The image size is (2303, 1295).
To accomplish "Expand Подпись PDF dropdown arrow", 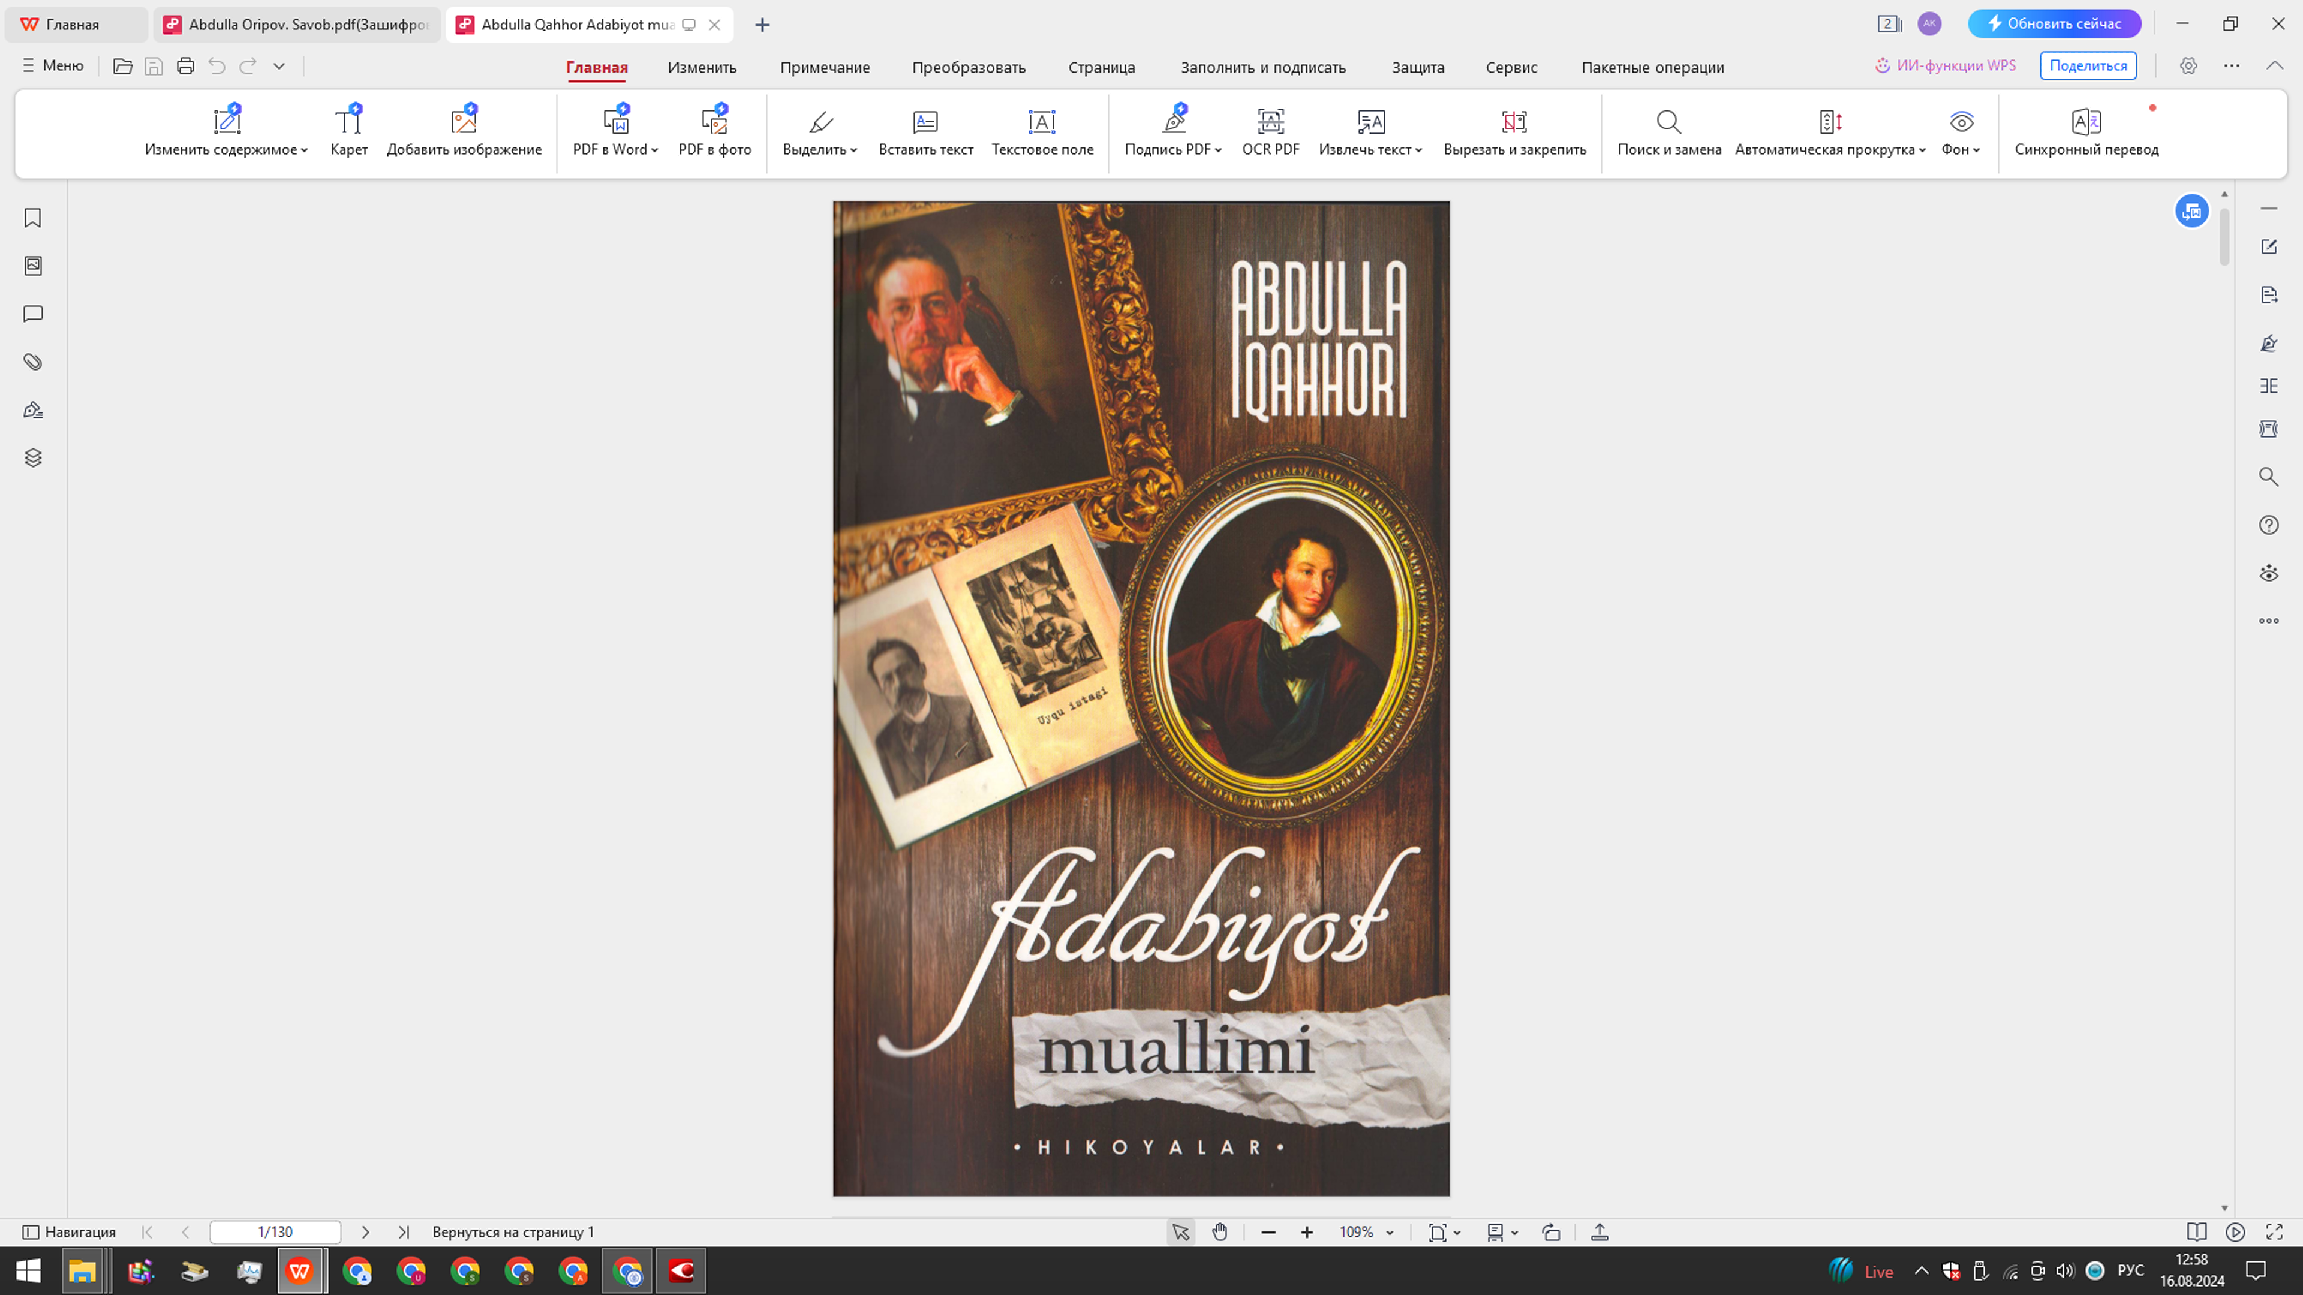I will point(1219,150).
